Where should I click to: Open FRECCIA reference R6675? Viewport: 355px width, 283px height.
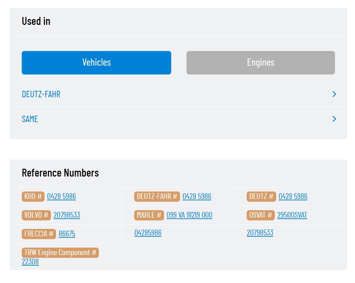[x=67, y=234]
